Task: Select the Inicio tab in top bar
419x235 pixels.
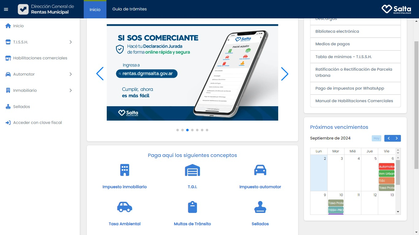Action: (x=95, y=9)
